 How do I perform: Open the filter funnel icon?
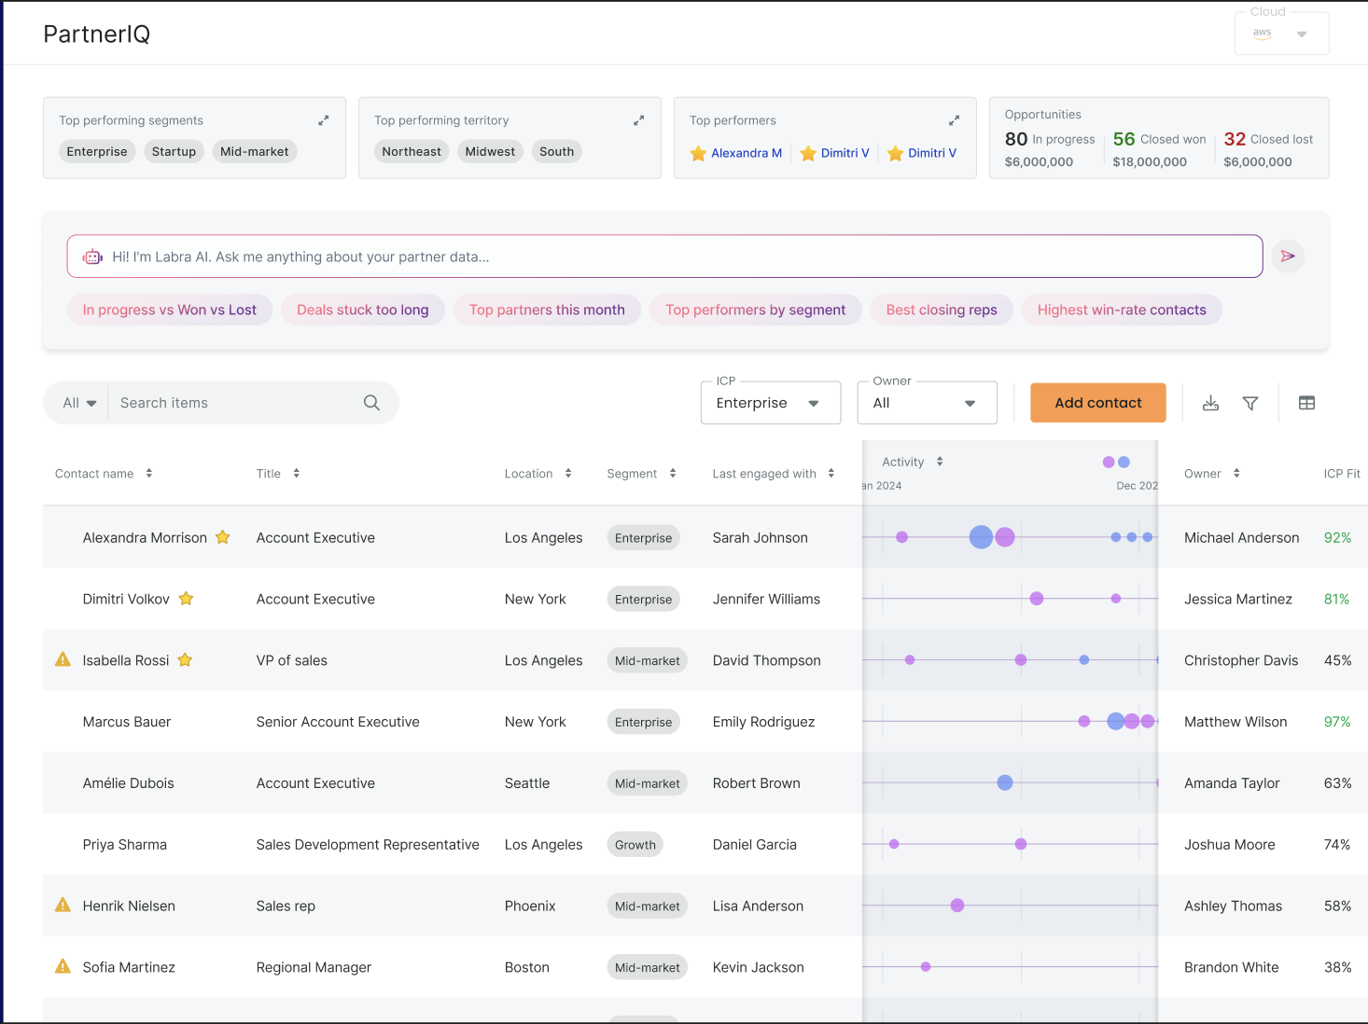1250,403
